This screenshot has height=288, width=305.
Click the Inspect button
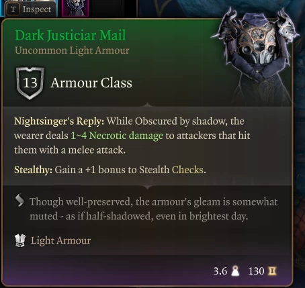click(30, 9)
